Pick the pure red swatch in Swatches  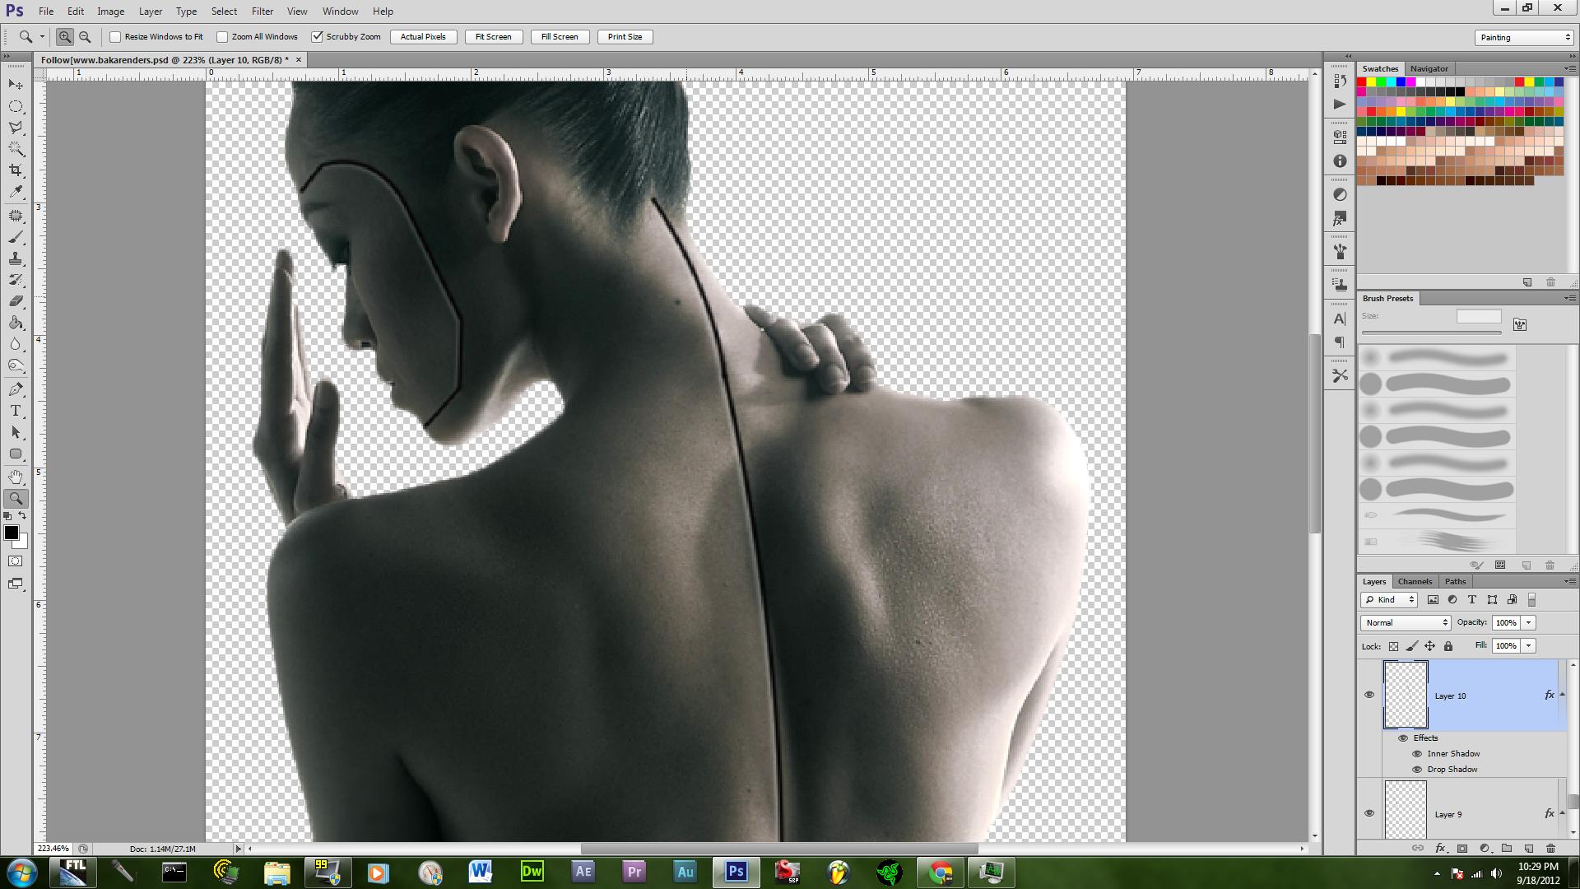(x=1361, y=82)
